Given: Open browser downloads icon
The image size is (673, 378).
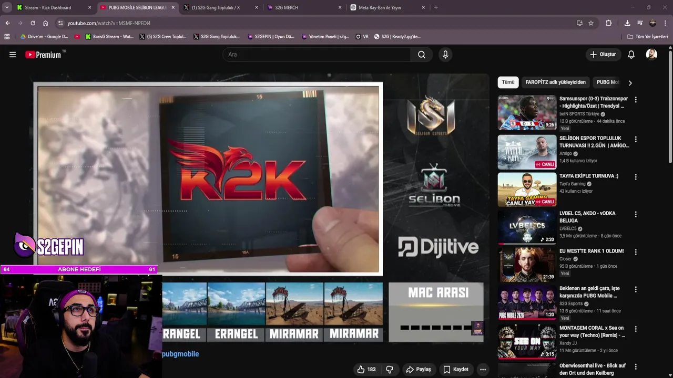Looking at the screenshot, I should (x=627, y=23).
